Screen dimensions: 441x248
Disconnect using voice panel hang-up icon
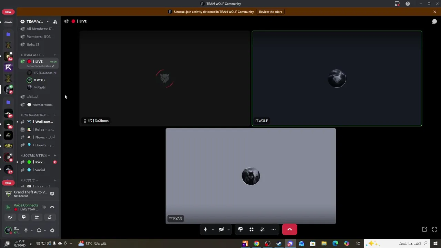52,207
